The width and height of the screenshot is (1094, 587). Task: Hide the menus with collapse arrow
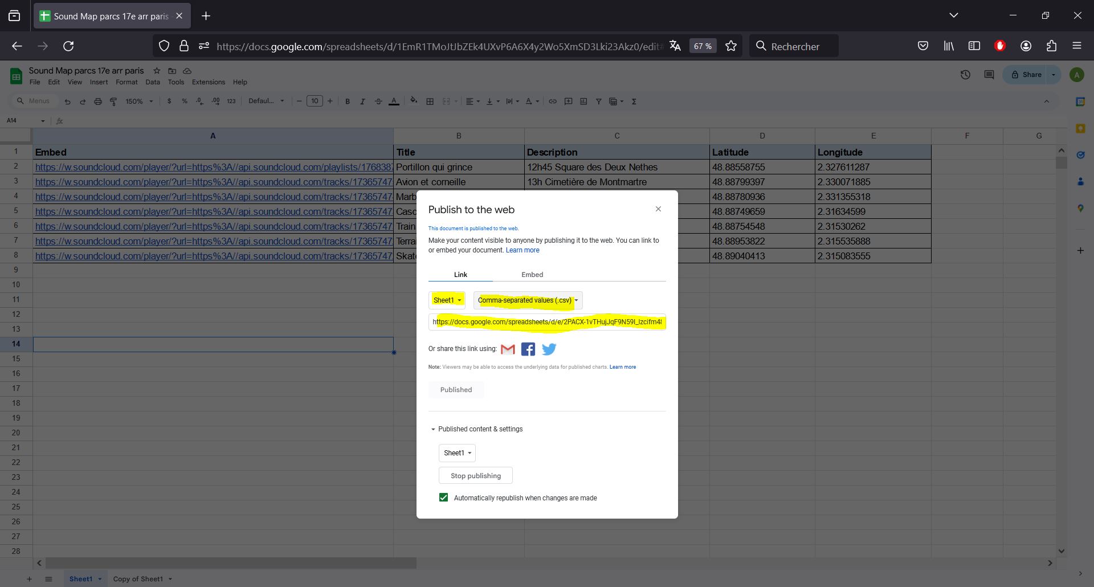click(x=1046, y=101)
